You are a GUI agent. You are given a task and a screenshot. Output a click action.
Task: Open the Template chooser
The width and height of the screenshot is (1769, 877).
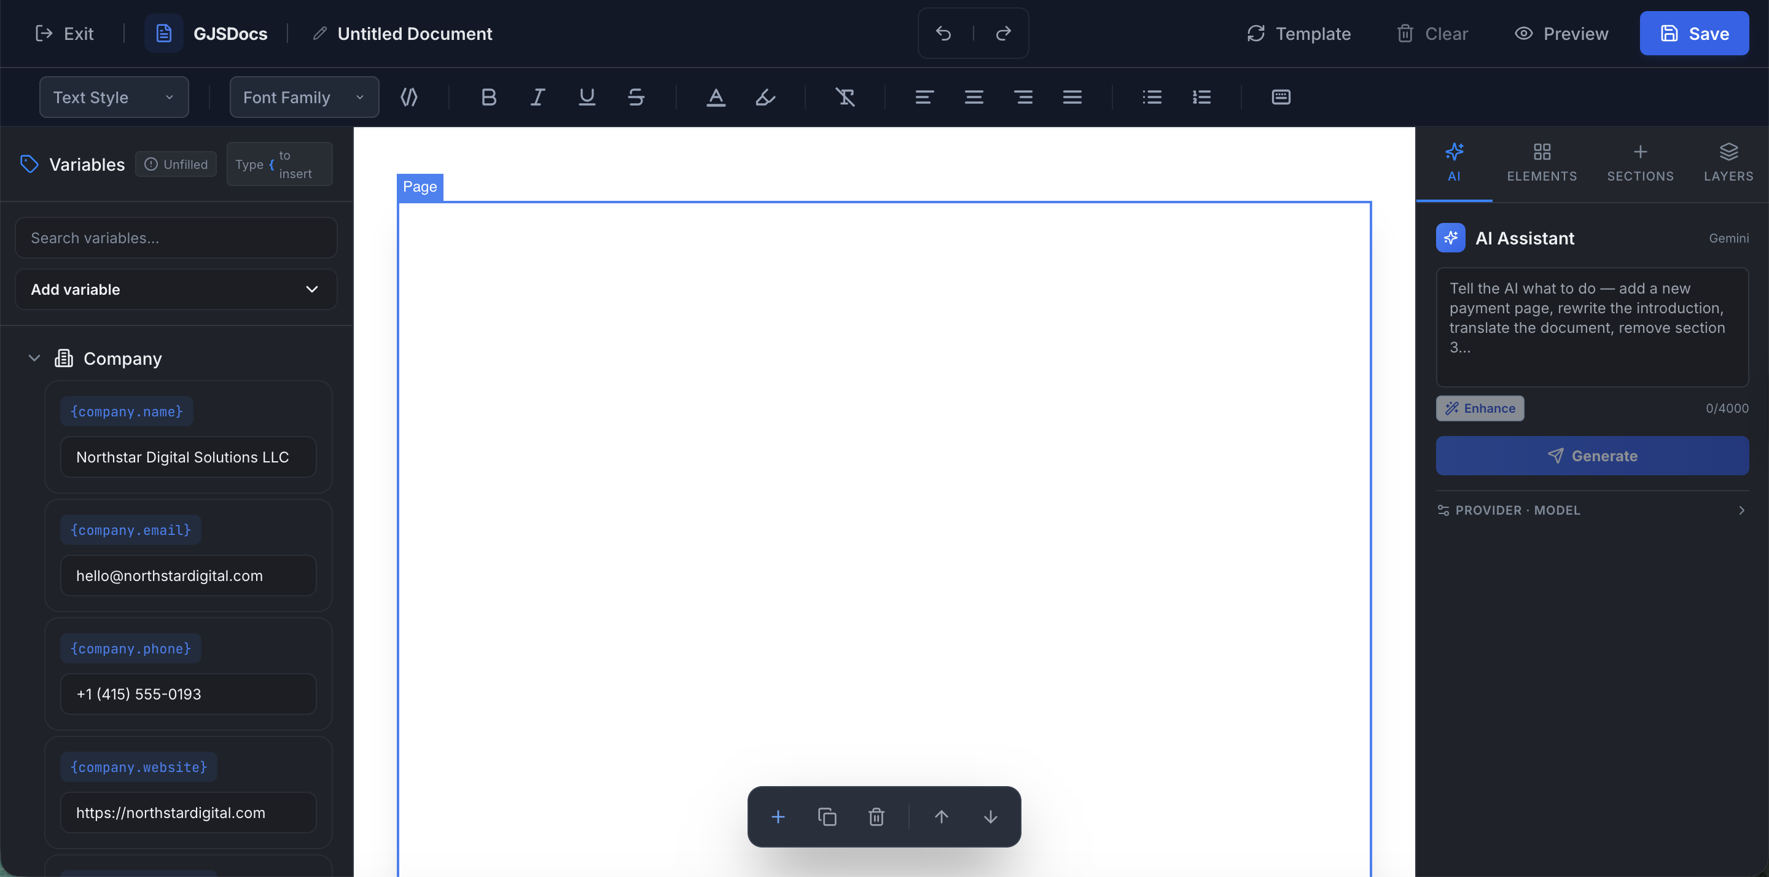1298,34
